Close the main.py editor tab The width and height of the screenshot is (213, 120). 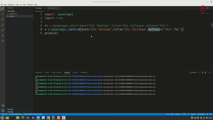45,8
